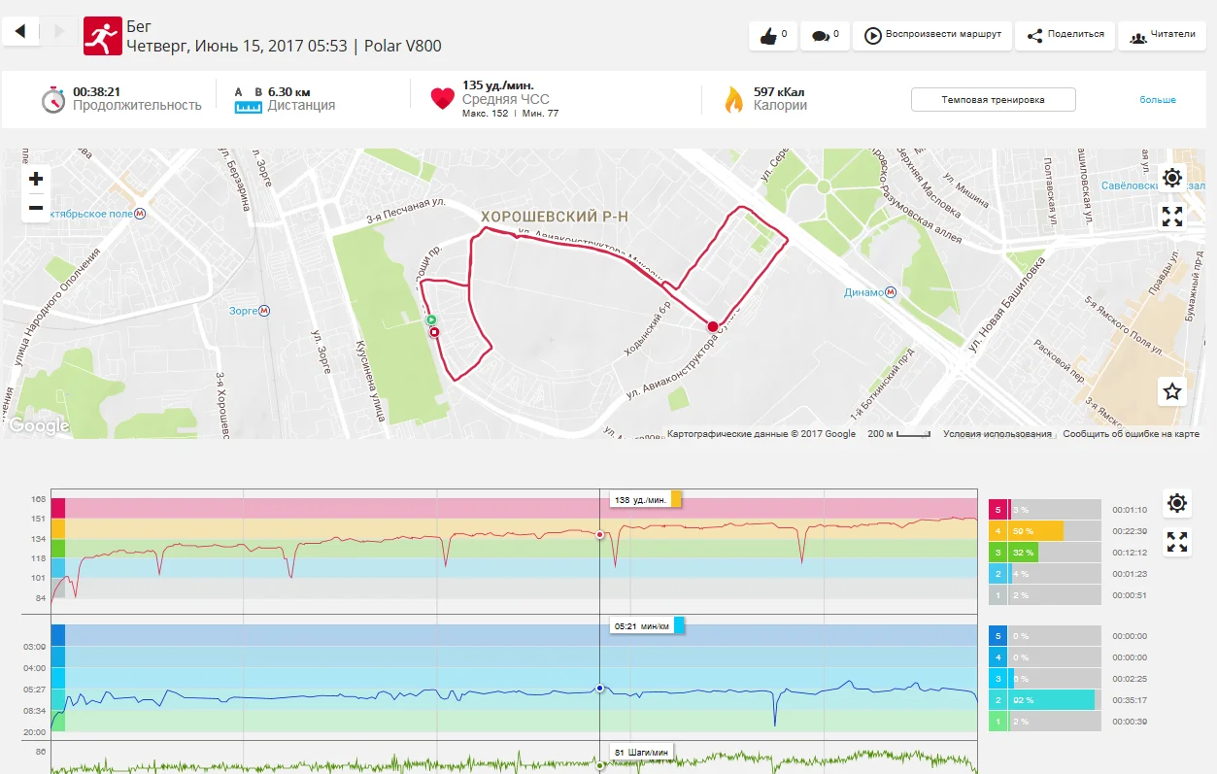Select speed zone 2 bar 92%
Screen dimensions: 1217x774
pyautogui.click(x=1051, y=699)
